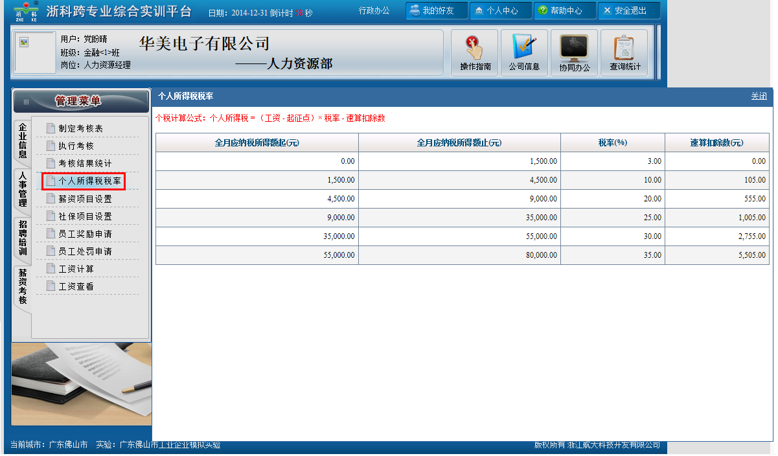The image size is (778, 456).
Task: Click document icon beside 执行考核
Action: coord(51,146)
